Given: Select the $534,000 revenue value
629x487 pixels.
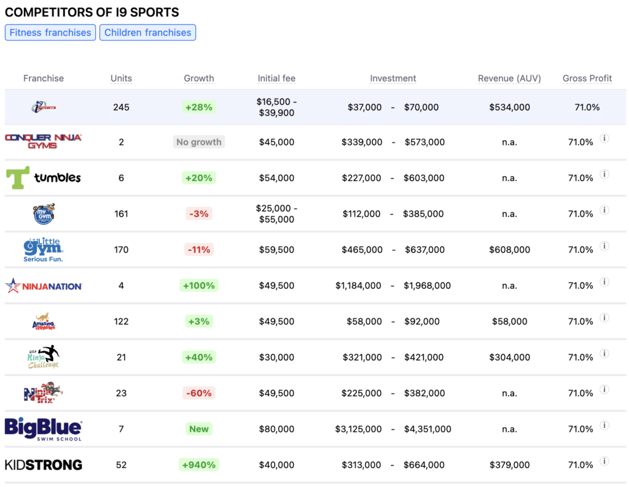Looking at the screenshot, I should [509, 107].
